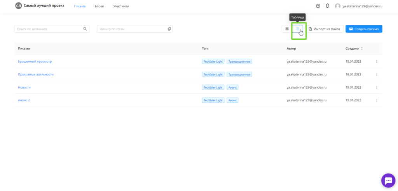Click TechSaler Light tag in Новости row
Image resolution: width=398 pixels, height=191 pixels.
(x=213, y=88)
